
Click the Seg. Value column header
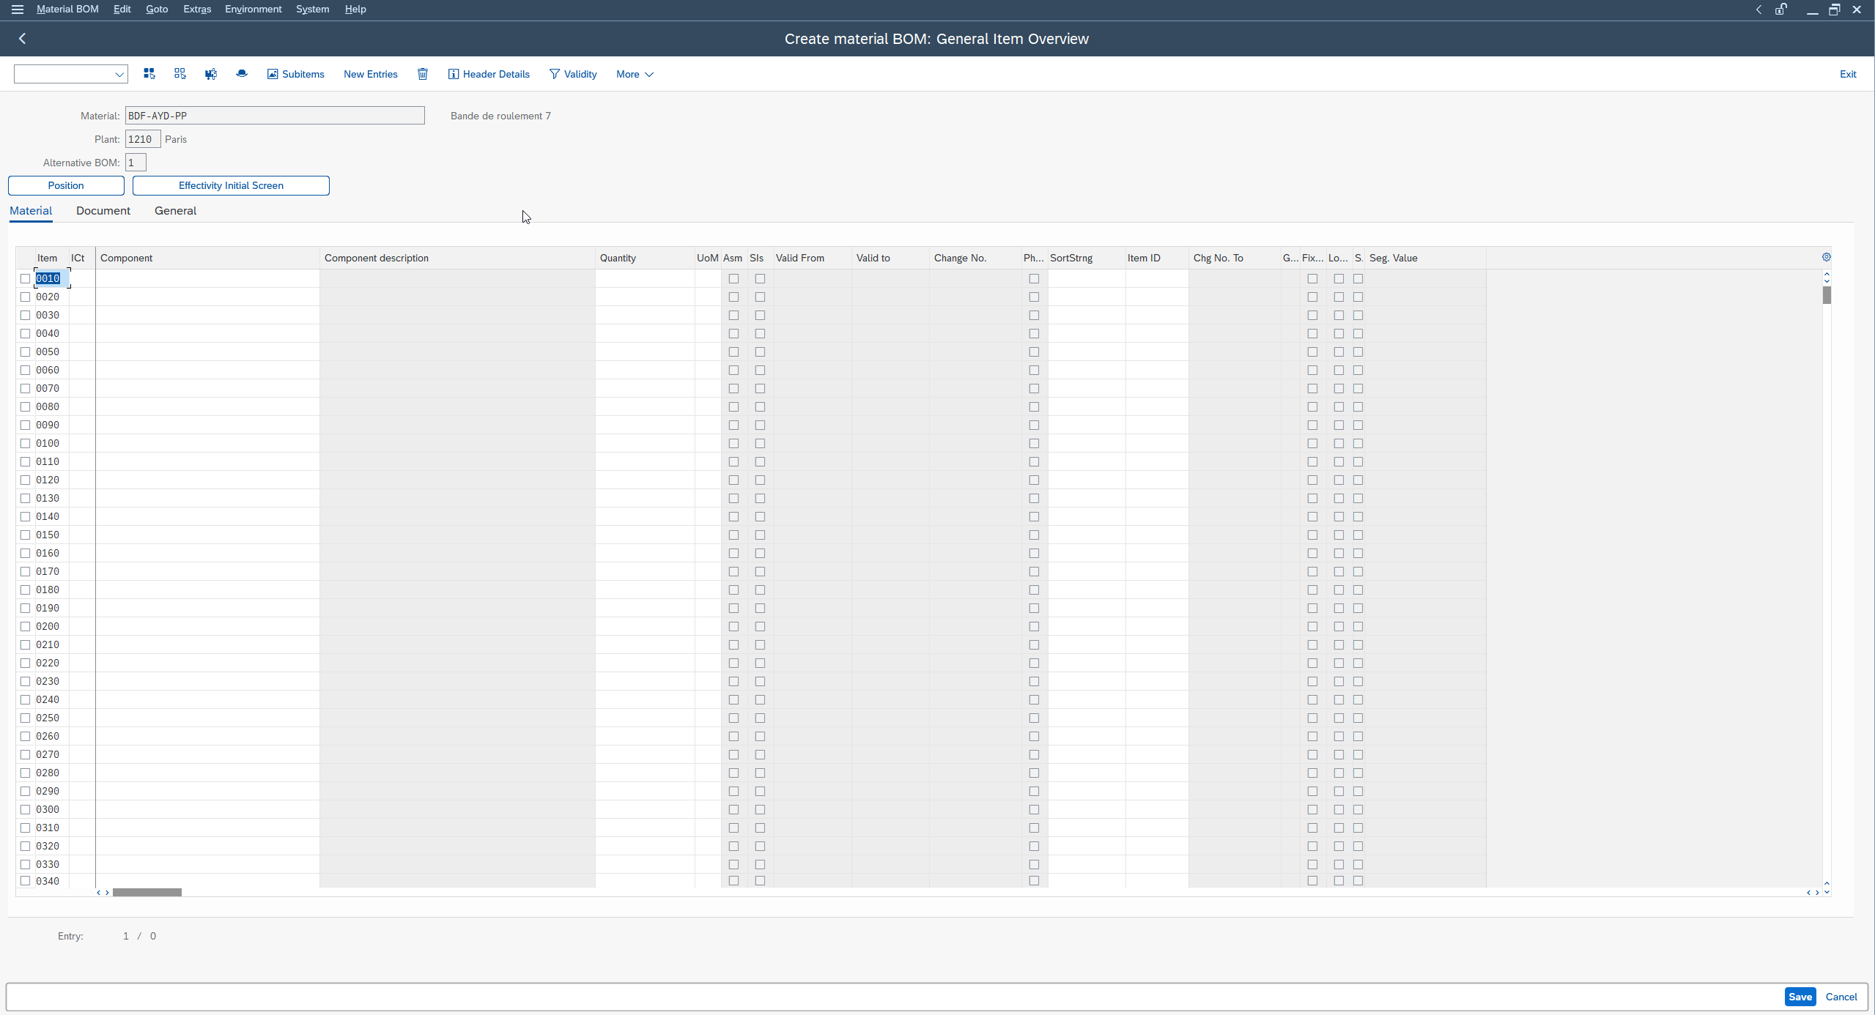[x=1426, y=258]
